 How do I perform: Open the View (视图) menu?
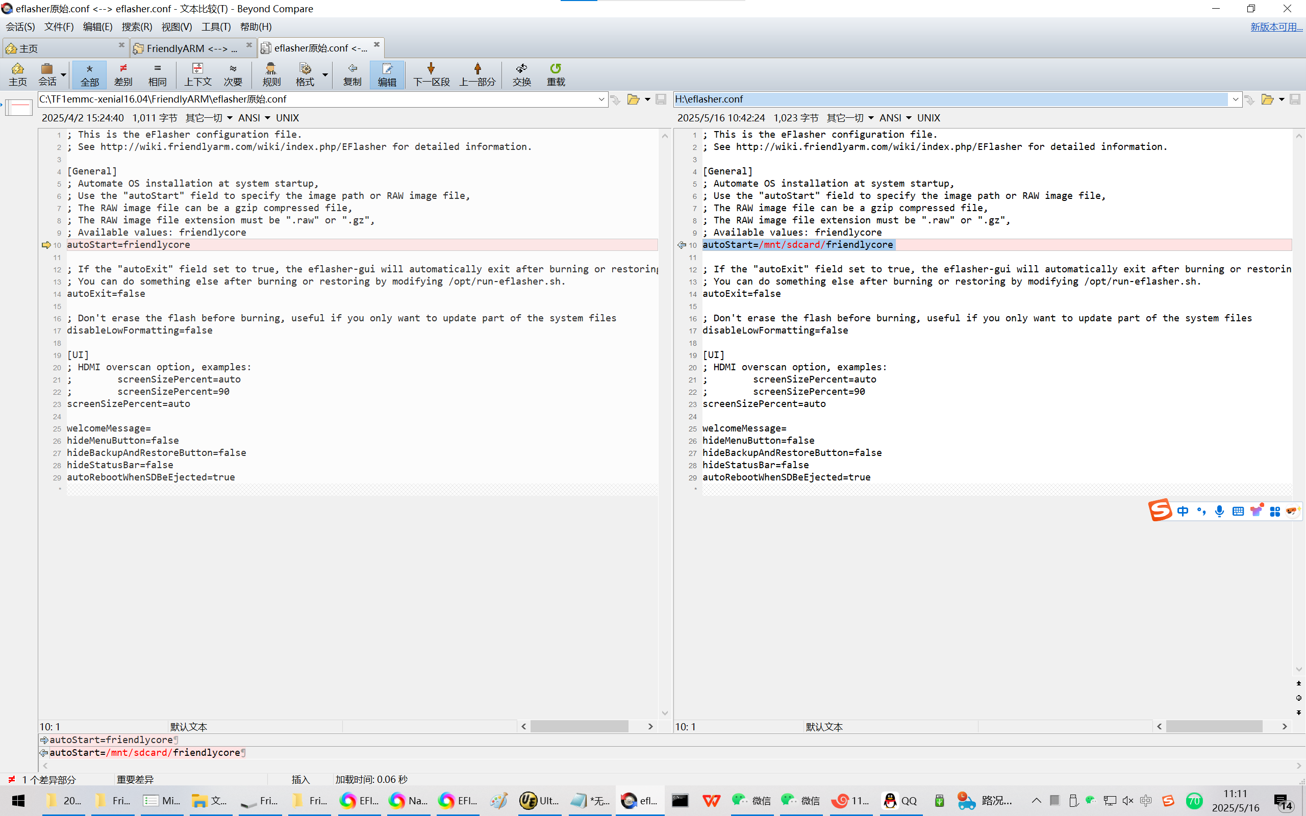coord(177,27)
